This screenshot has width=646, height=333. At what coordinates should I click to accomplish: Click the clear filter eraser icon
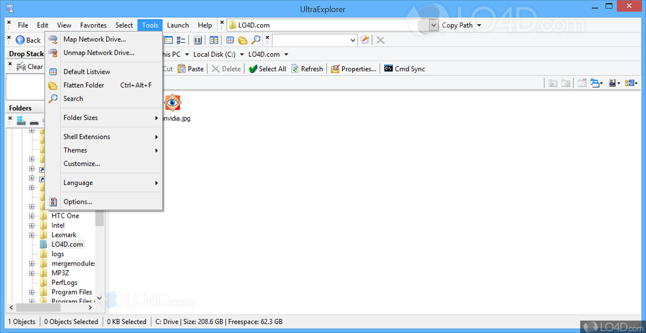(x=365, y=40)
